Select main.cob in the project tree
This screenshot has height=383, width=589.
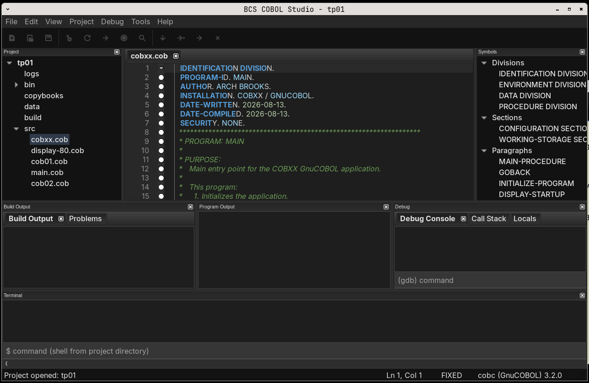pyautogui.click(x=47, y=173)
